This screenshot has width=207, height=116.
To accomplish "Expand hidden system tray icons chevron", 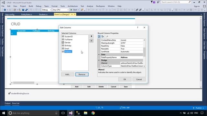I will pyautogui.click(x=181, y=113).
